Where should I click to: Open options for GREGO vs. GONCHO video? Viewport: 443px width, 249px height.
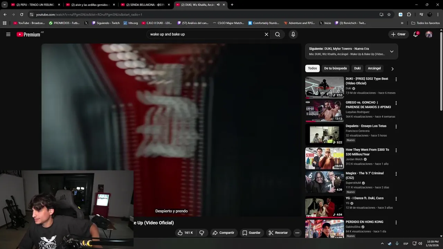point(396,103)
